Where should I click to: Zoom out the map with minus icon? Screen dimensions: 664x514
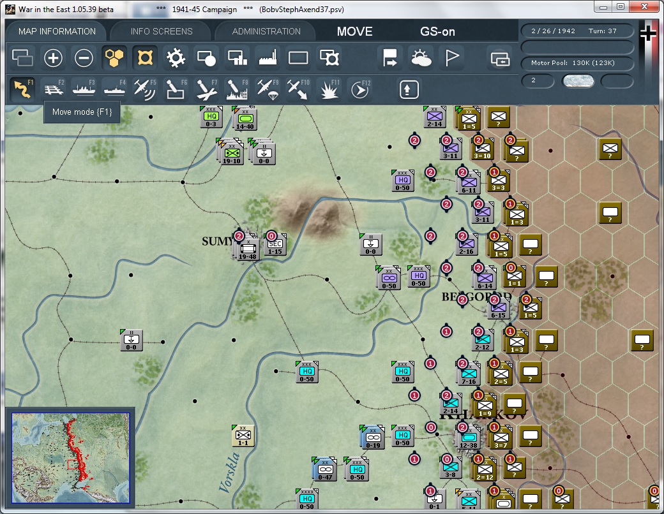[x=84, y=58]
